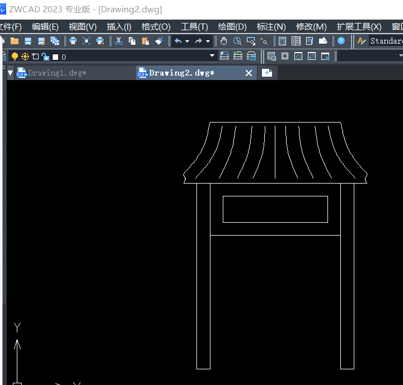Open the Layer Properties Manager icon
403x385 pixels.
(3, 57)
